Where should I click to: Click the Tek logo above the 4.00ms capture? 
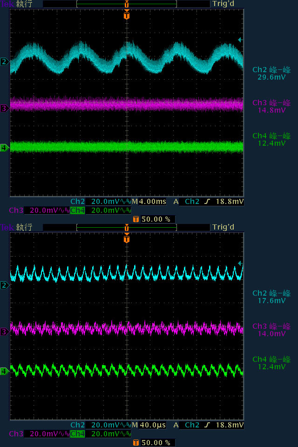pyautogui.click(x=7, y=4)
